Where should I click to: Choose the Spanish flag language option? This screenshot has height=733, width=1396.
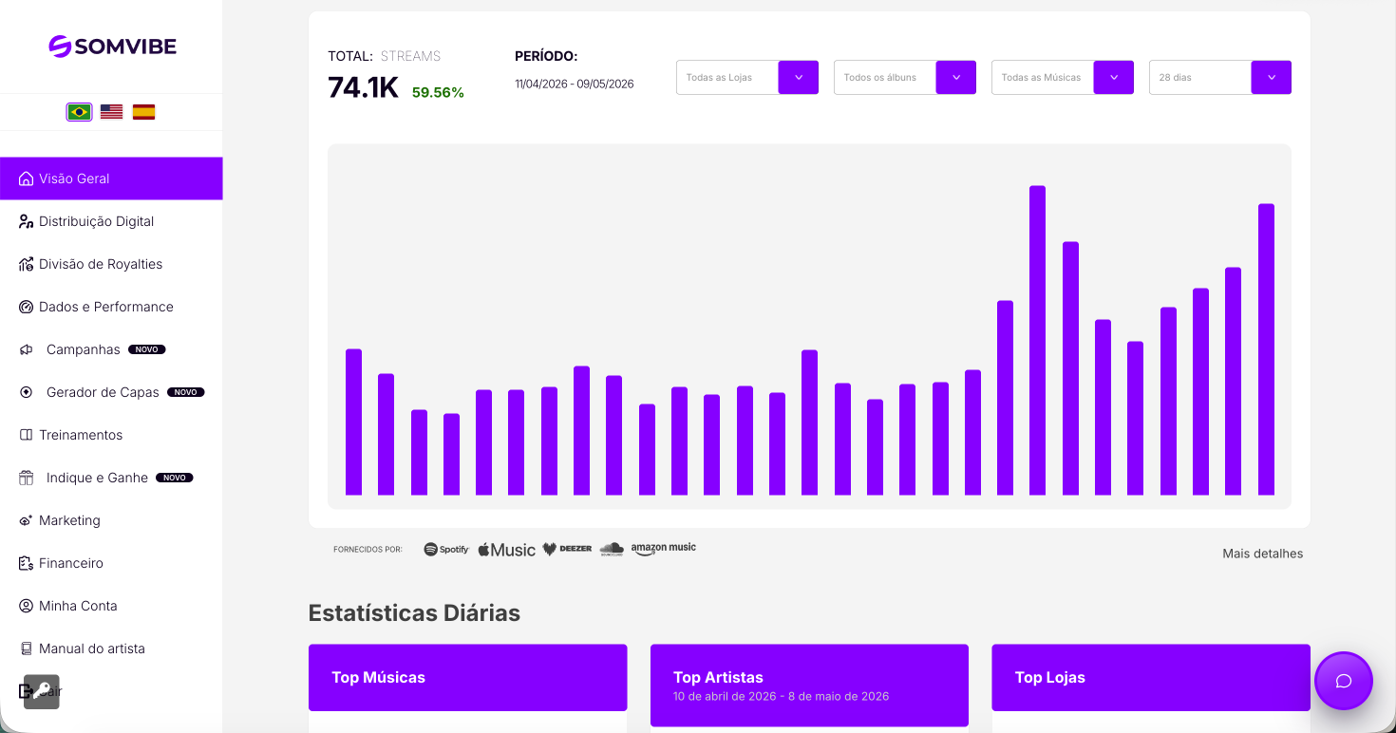click(143, 112)
